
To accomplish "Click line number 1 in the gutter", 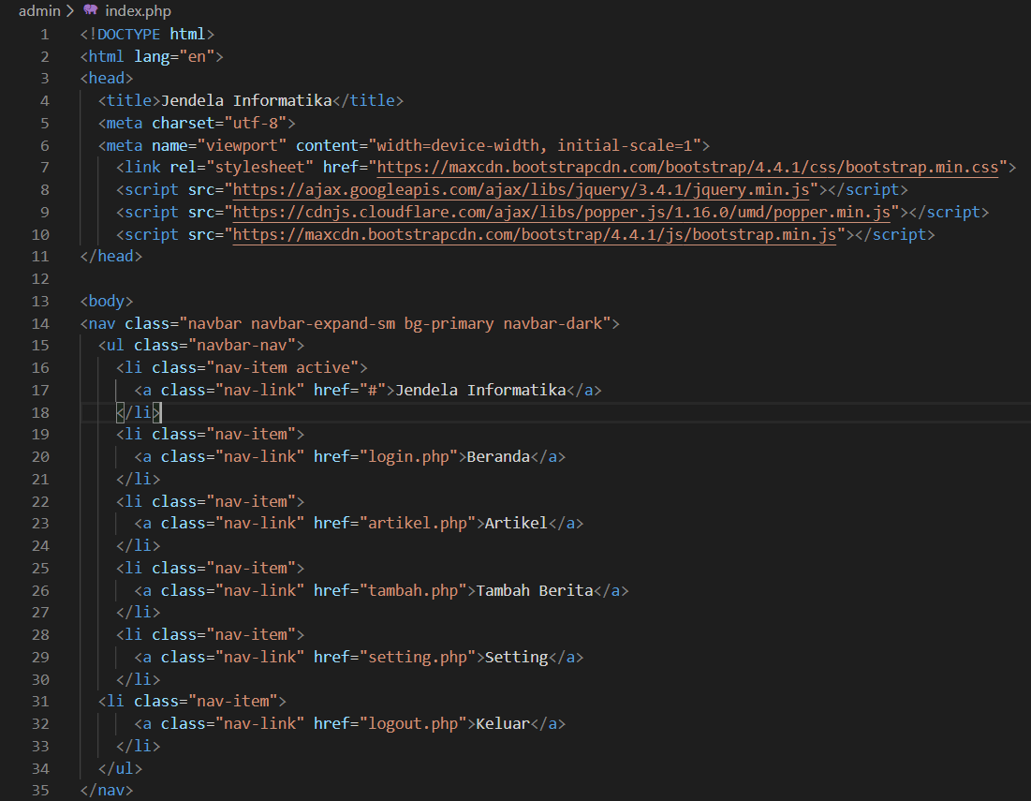I will tap(45, 35).
